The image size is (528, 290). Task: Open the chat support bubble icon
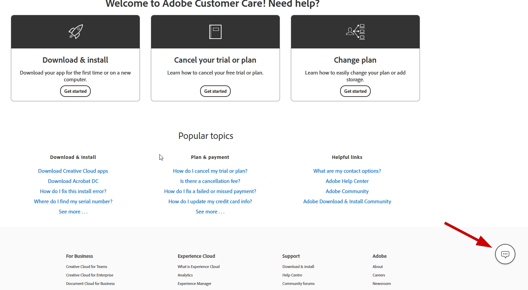click(505, 254)
